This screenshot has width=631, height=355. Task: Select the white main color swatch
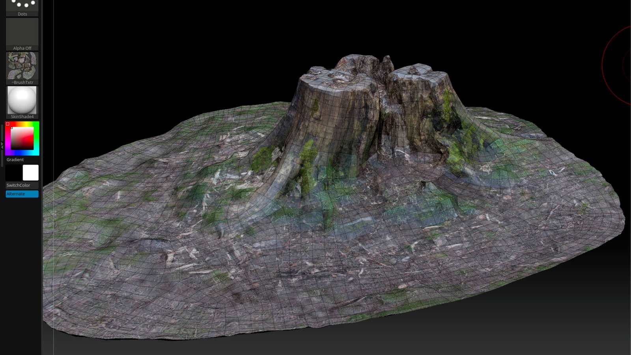tap(30, 173)
